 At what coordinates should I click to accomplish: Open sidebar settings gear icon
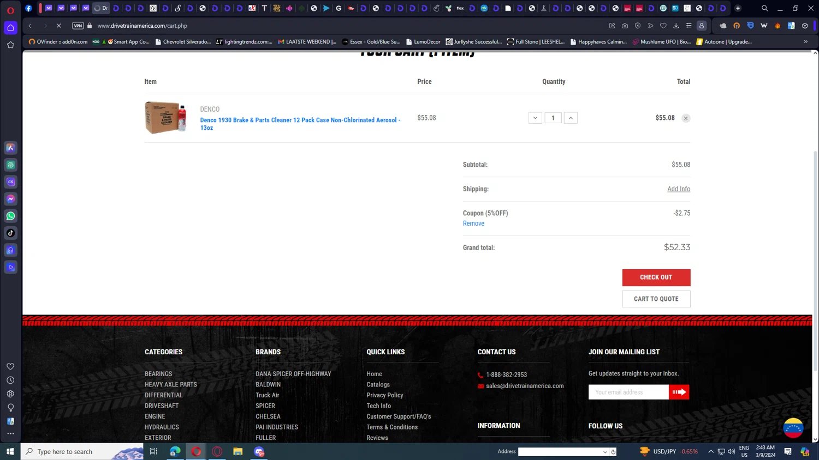(10, 394)
